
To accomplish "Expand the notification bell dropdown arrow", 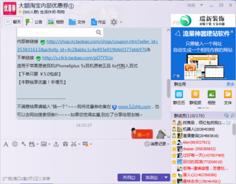I will pos(91,144).
